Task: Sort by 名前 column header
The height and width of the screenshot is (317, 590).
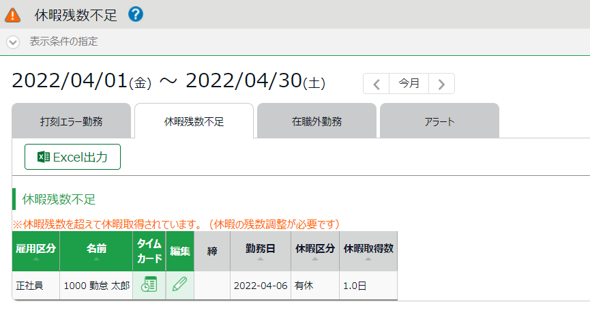Action: pos(96,251)
